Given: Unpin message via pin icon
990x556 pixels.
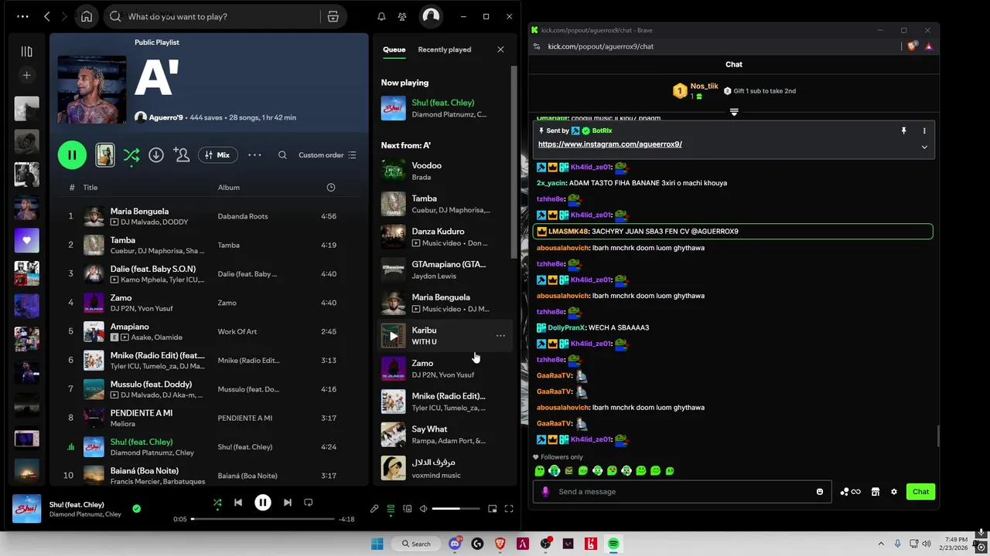Looking at the screenshot, I should coord(903,131).
